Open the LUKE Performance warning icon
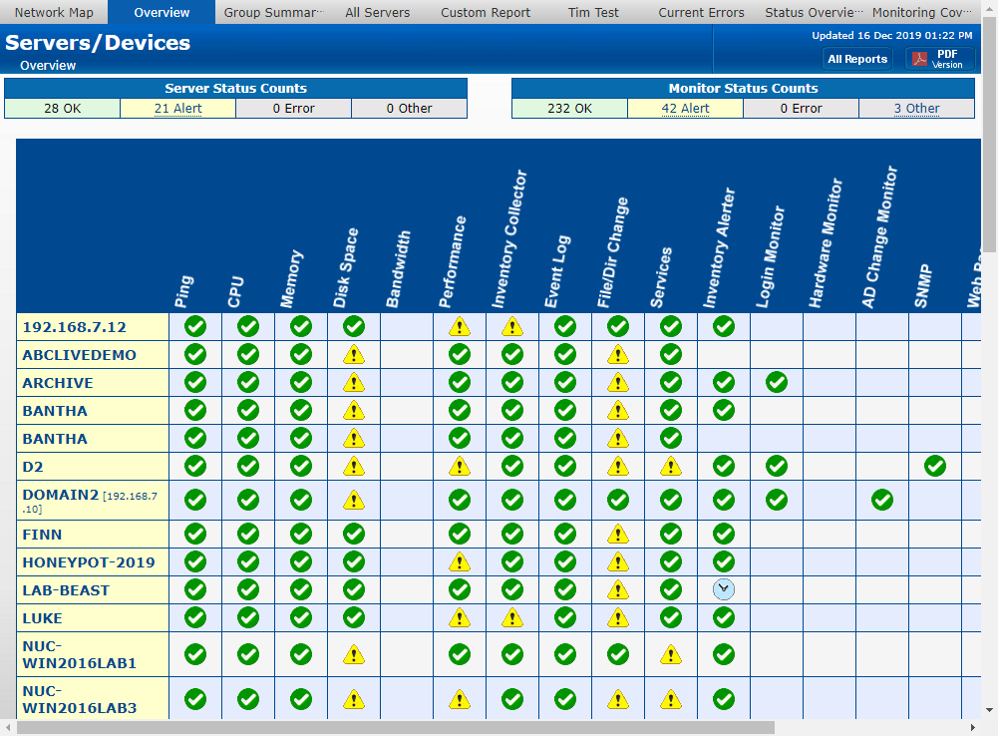 (x=459, y=618)
